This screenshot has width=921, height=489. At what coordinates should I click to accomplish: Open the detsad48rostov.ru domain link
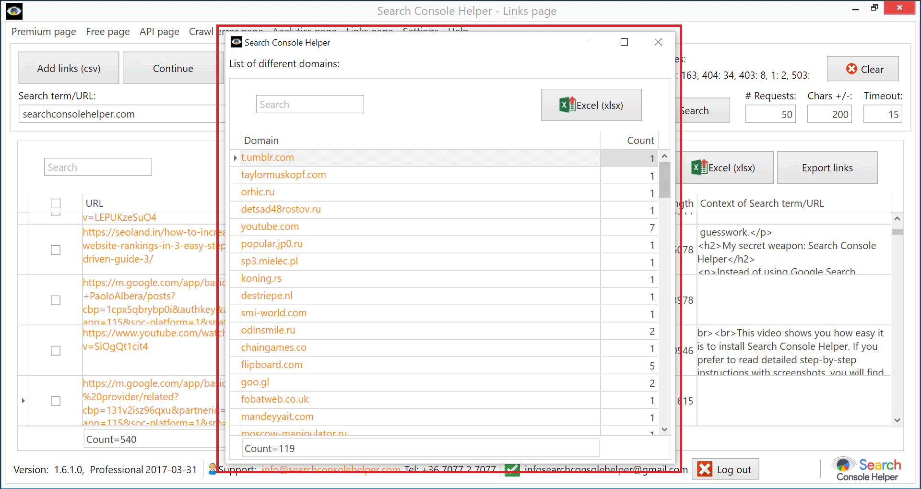click(x=281, y=209)
